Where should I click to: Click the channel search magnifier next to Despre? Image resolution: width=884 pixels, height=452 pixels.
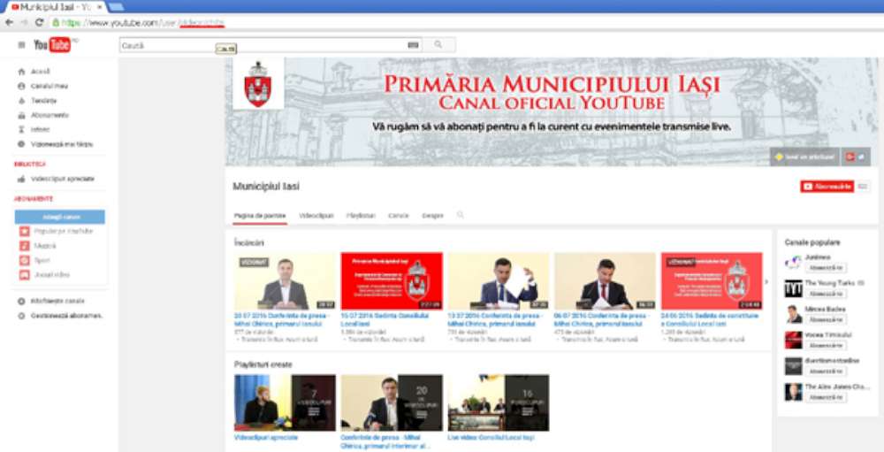click(460, 215)
